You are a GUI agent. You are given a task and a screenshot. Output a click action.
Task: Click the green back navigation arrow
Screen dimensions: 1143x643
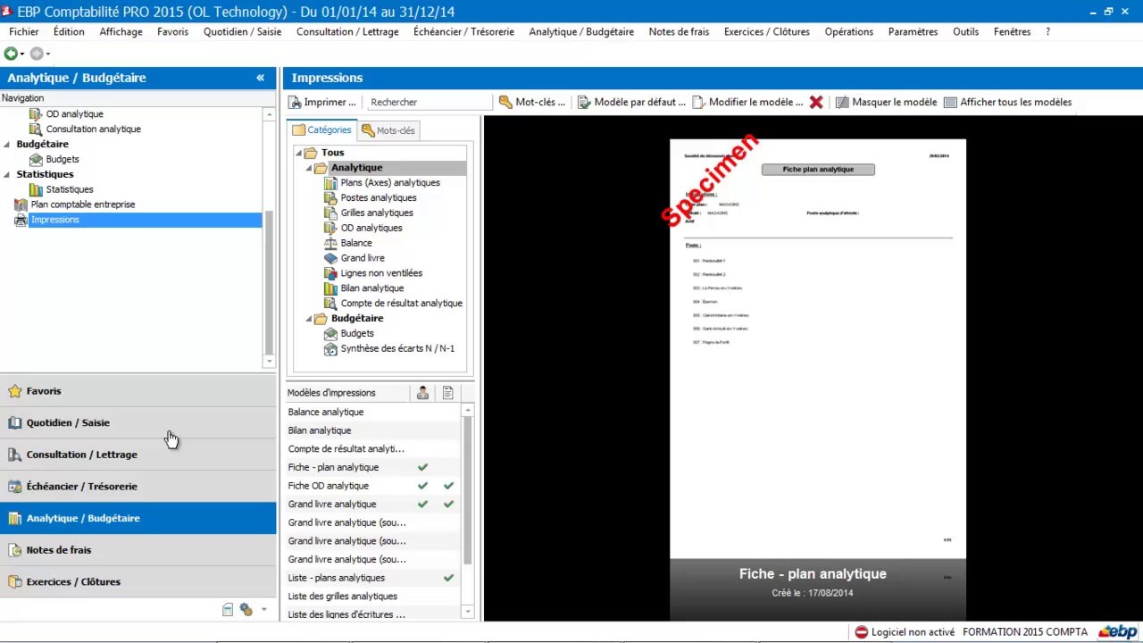click(11, 54)
